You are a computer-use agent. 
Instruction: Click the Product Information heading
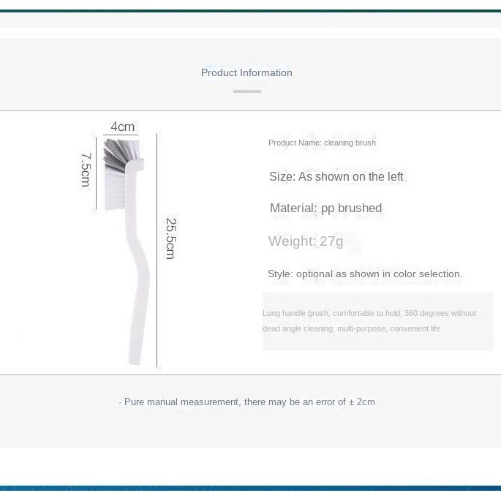click(x=246, y=72)
